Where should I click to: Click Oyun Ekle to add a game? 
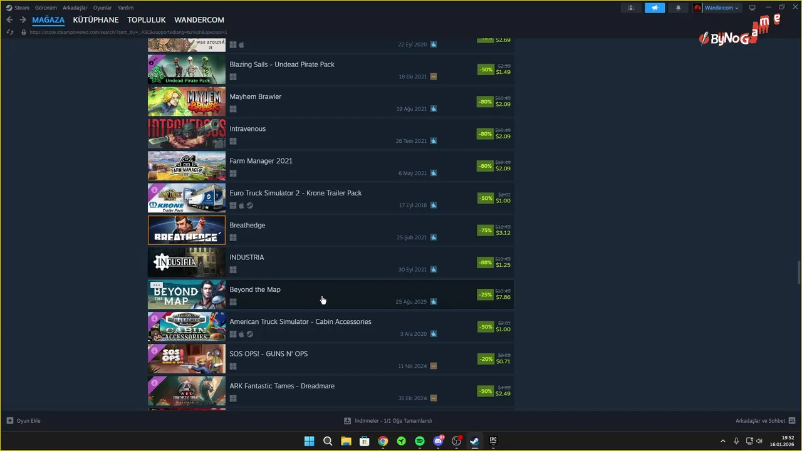(x=28, y=421)
